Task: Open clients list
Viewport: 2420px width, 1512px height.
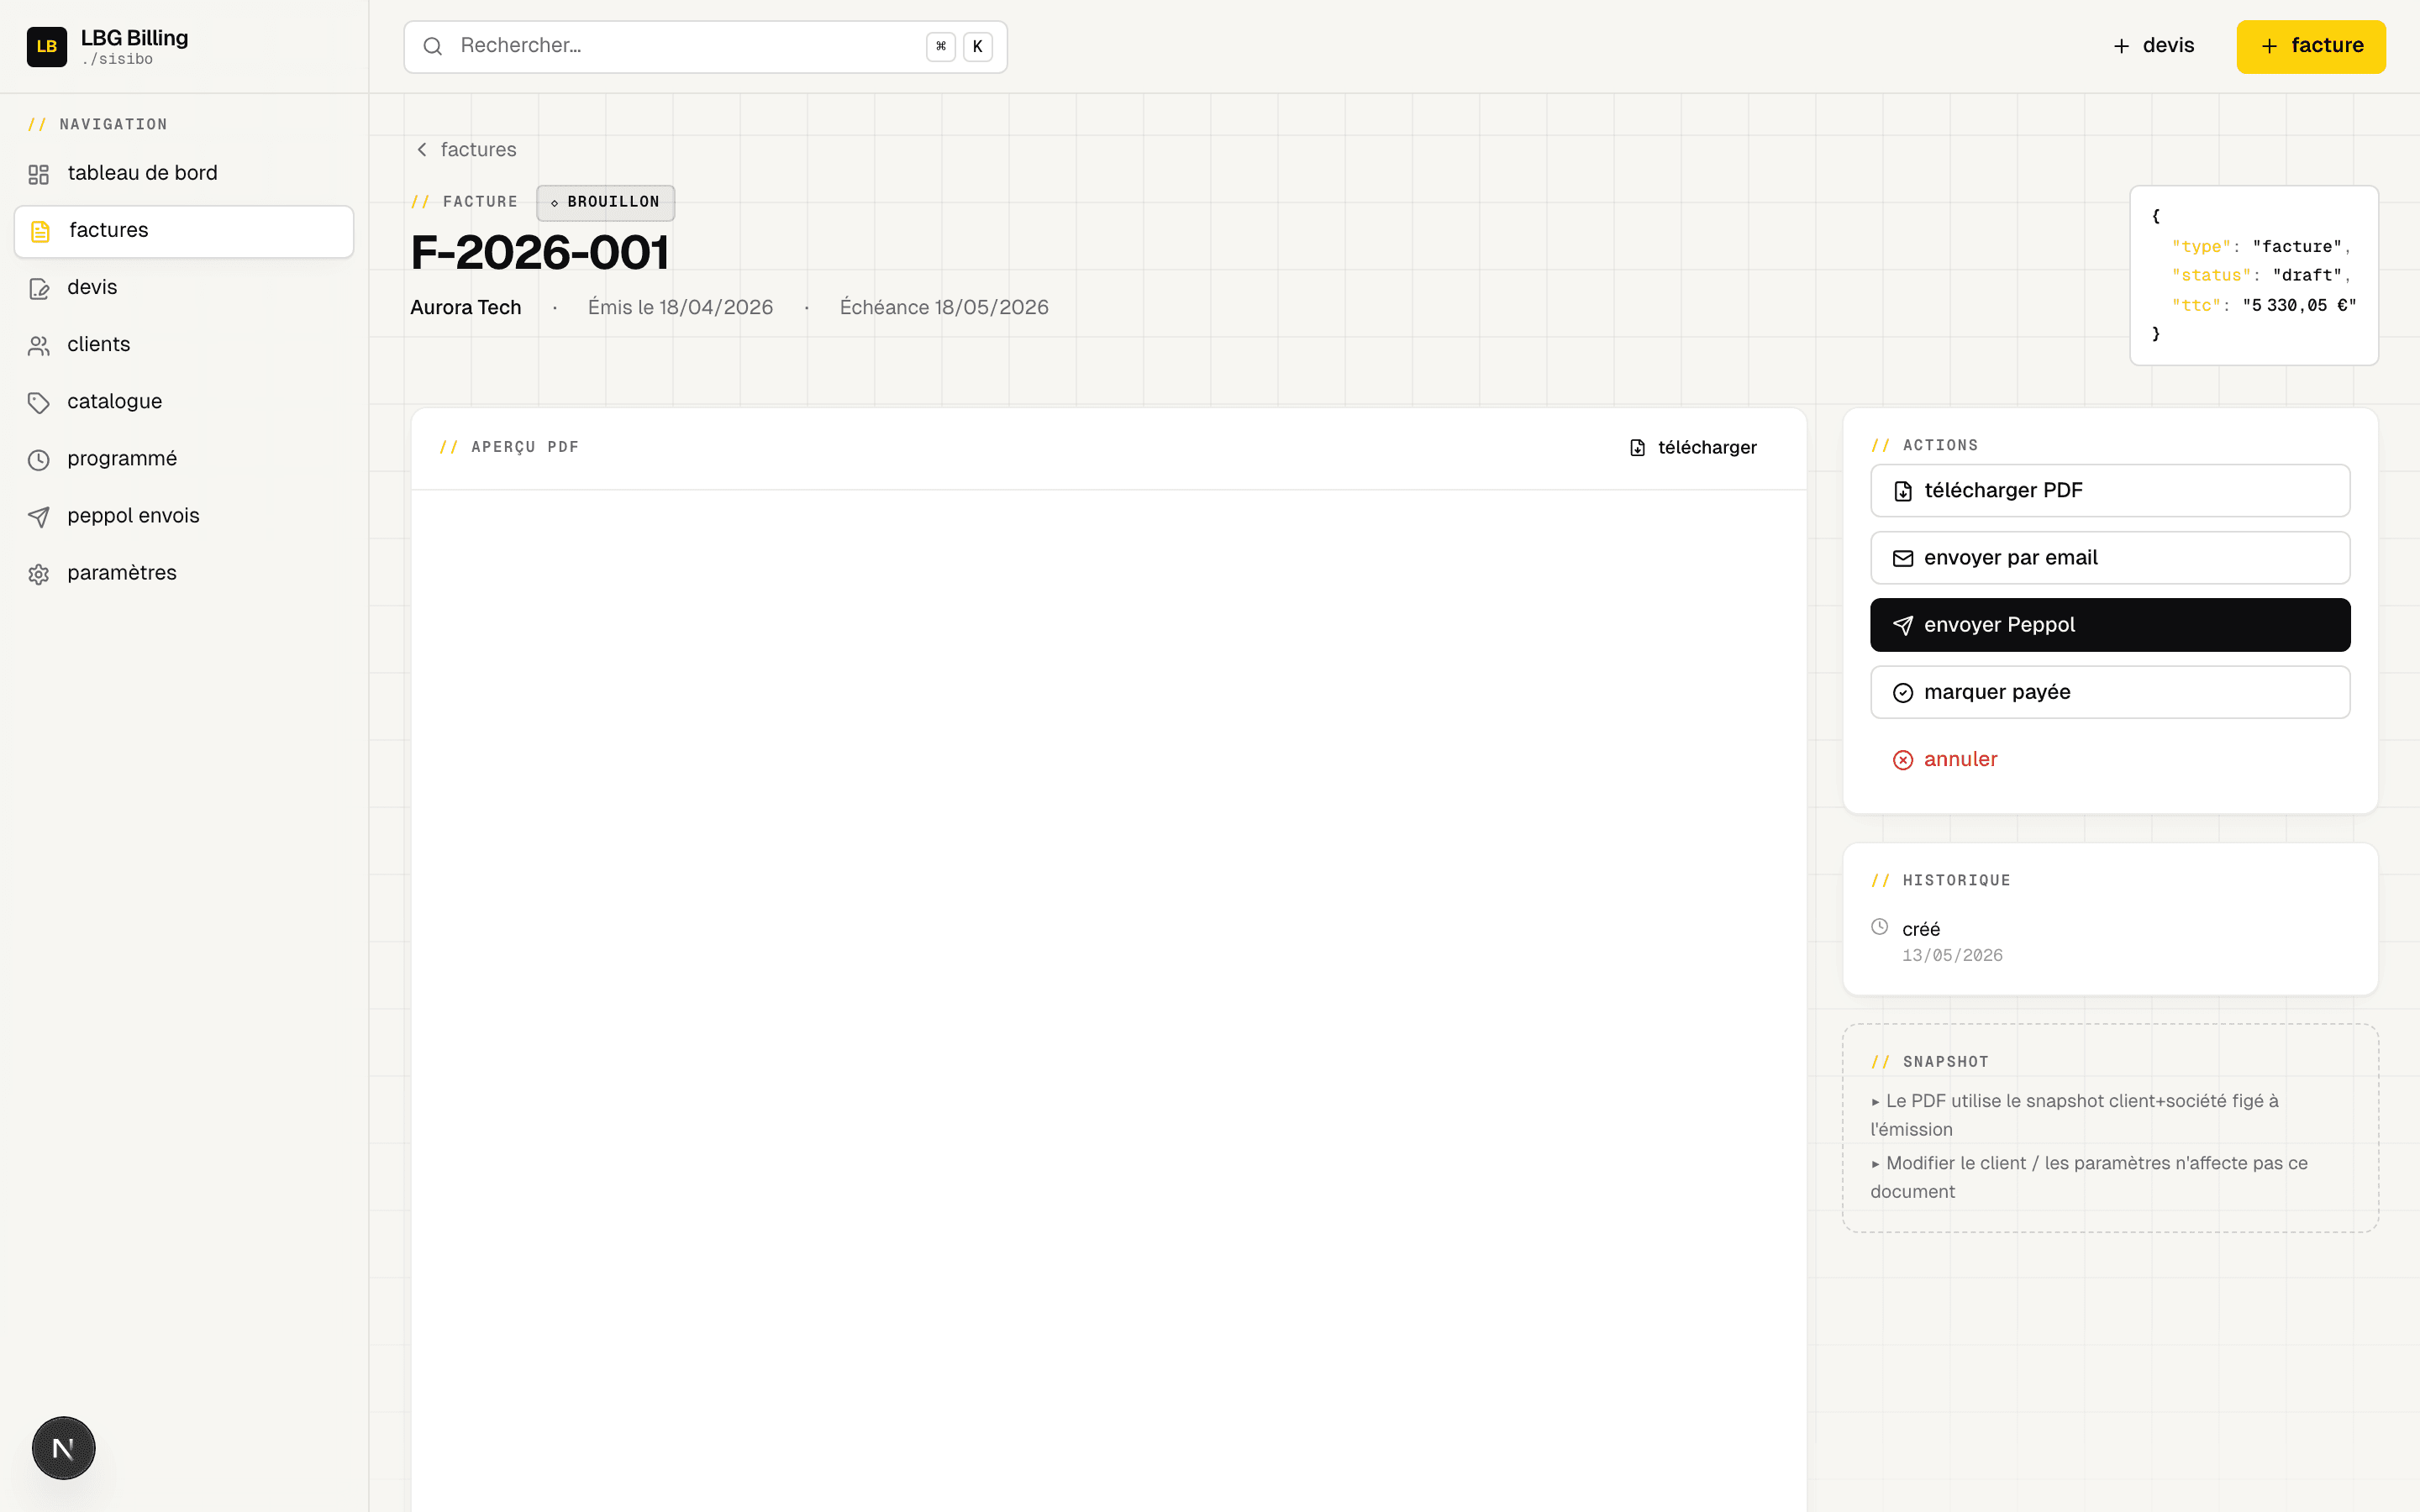Action: click(184, 345)
